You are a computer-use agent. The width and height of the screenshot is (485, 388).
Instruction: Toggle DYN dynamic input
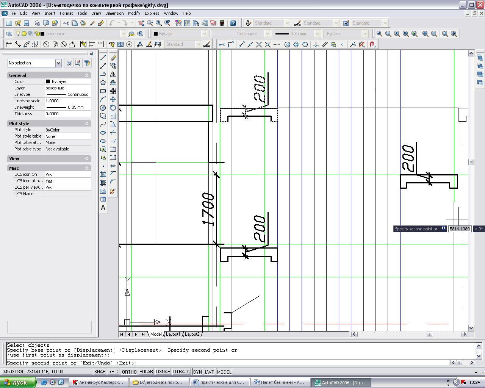197,372
